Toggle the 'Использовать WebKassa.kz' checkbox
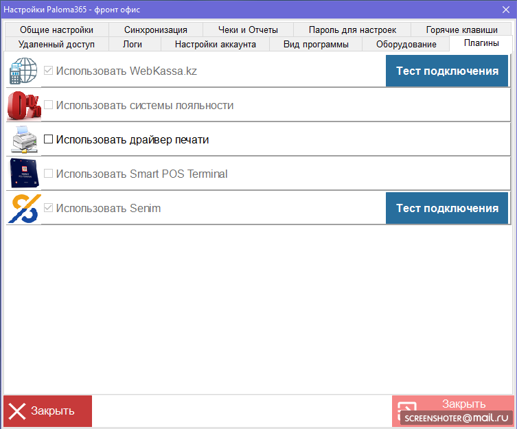This screenshot has height=429, width=517. 49,71
